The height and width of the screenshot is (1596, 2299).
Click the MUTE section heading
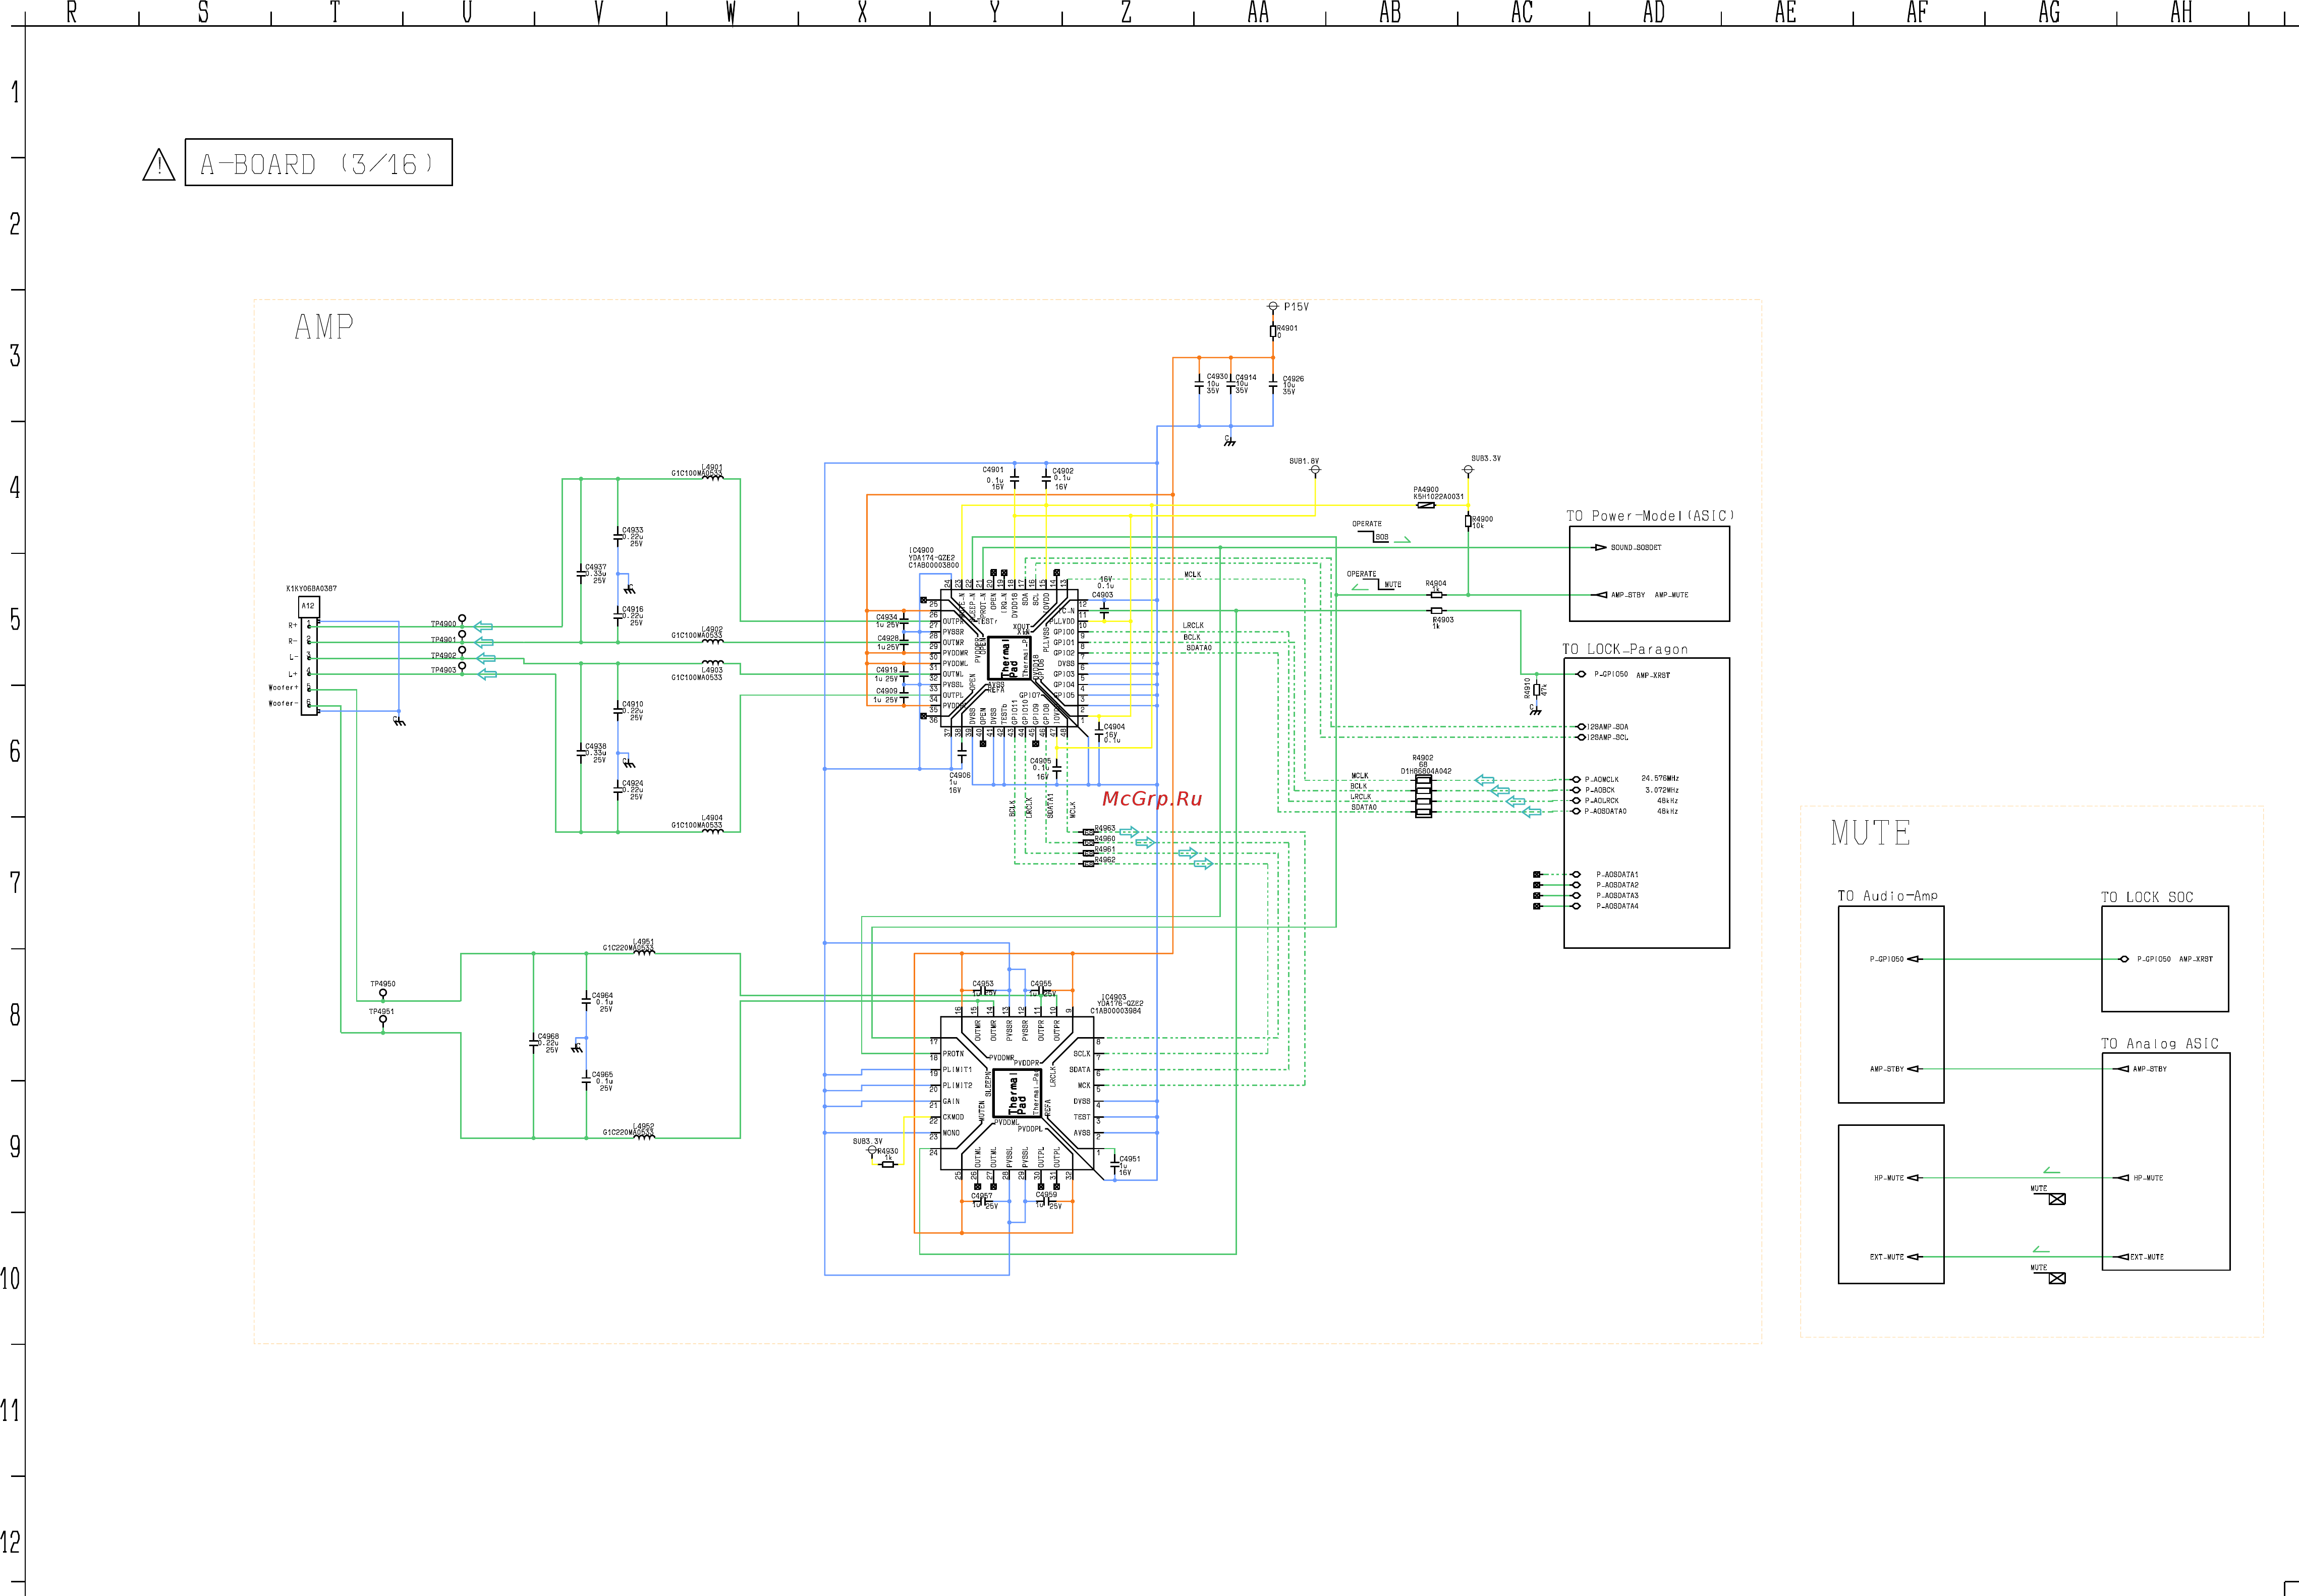(x=1870, y=833)
